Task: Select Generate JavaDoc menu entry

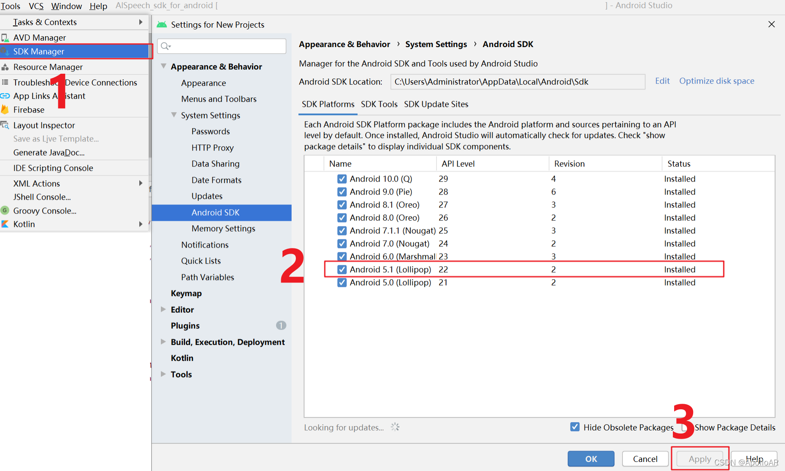Action: [75, 152]
